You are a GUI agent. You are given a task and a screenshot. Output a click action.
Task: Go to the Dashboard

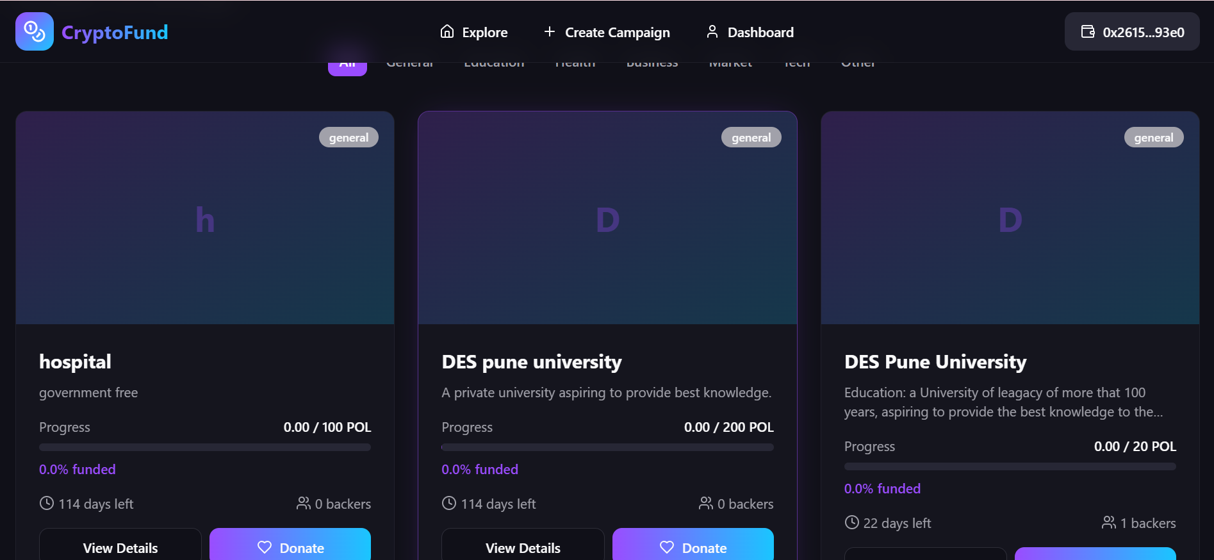(750, 31)
